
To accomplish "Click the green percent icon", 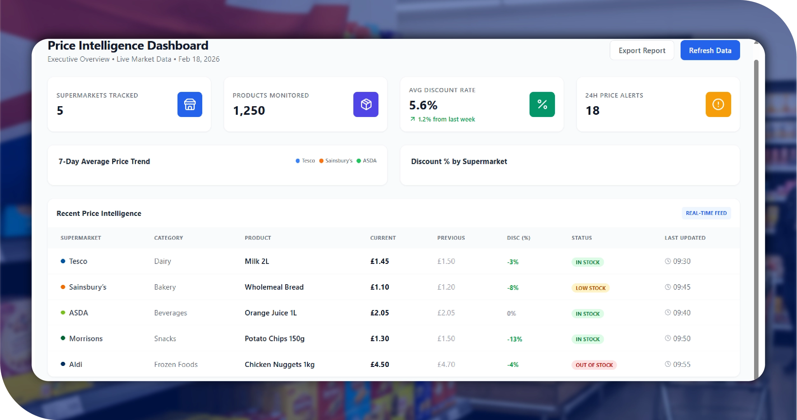I will 542,104.
